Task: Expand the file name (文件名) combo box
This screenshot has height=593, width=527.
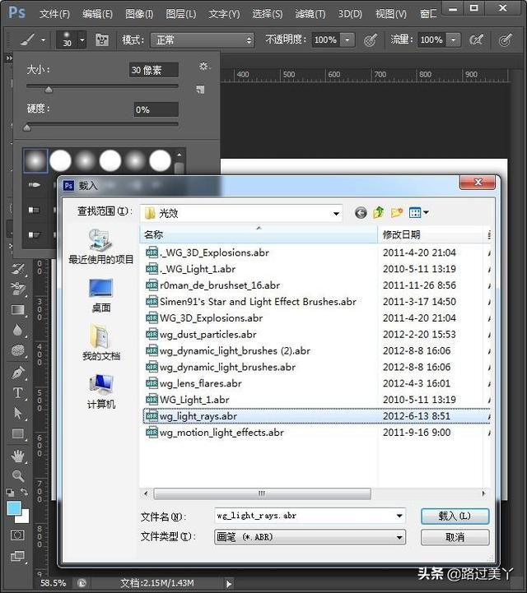Action: pos(399,516)
